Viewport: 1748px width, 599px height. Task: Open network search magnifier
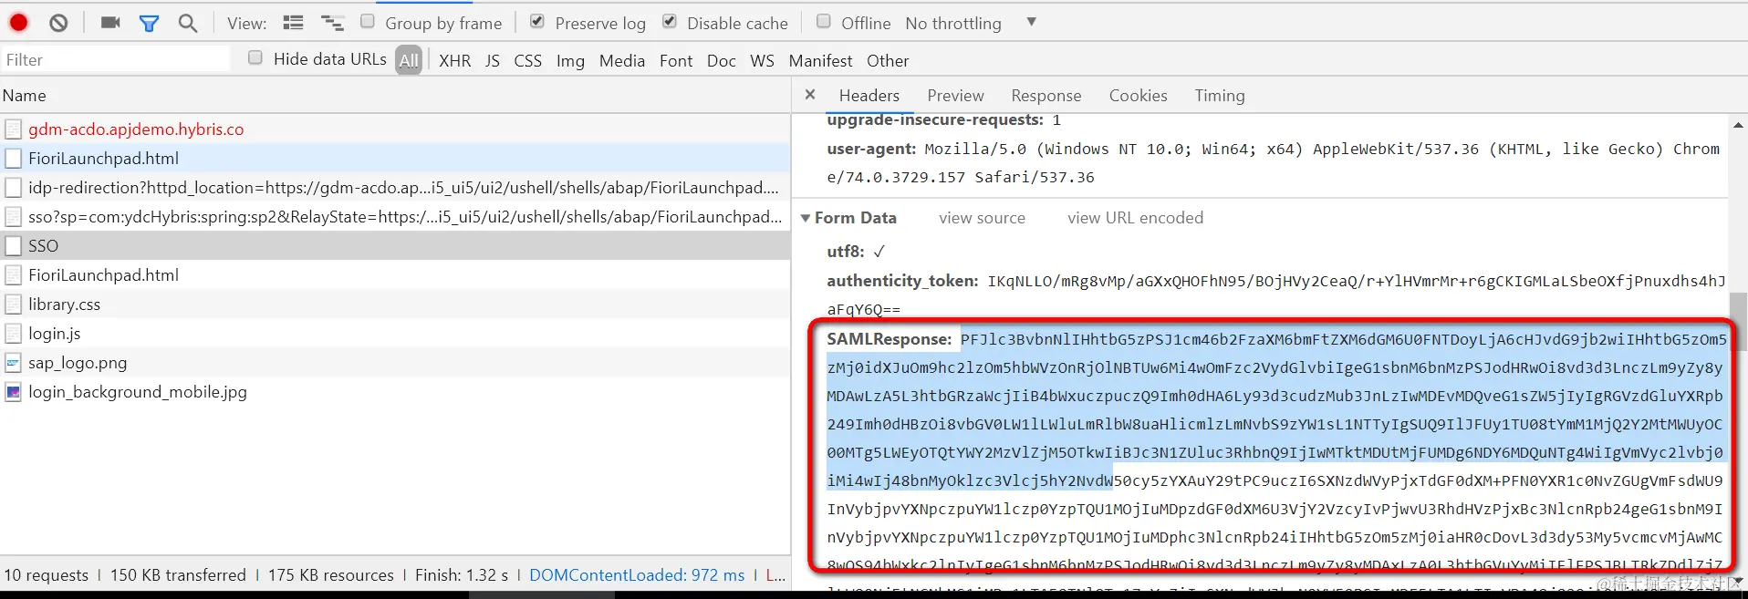coord(188,23)
